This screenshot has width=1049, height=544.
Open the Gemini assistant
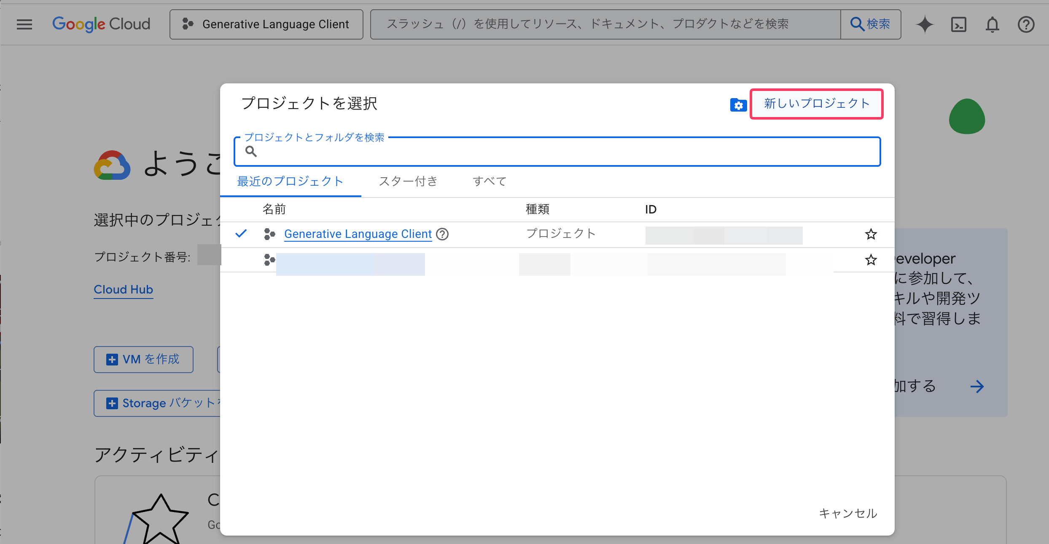coord(925,24)
